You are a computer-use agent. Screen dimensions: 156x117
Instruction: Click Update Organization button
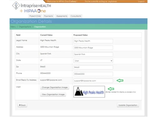[x=128, y=105]
